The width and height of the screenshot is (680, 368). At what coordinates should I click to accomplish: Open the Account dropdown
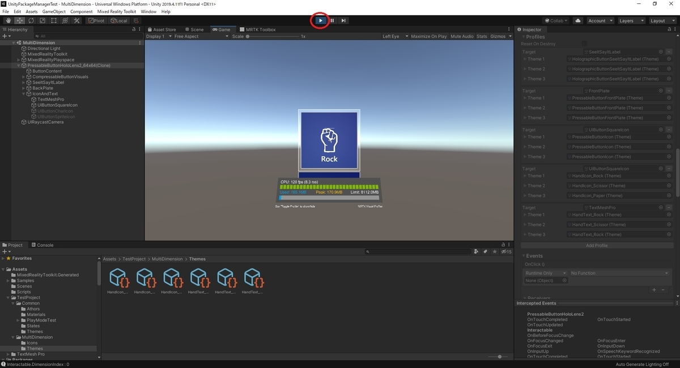(600, 20)
